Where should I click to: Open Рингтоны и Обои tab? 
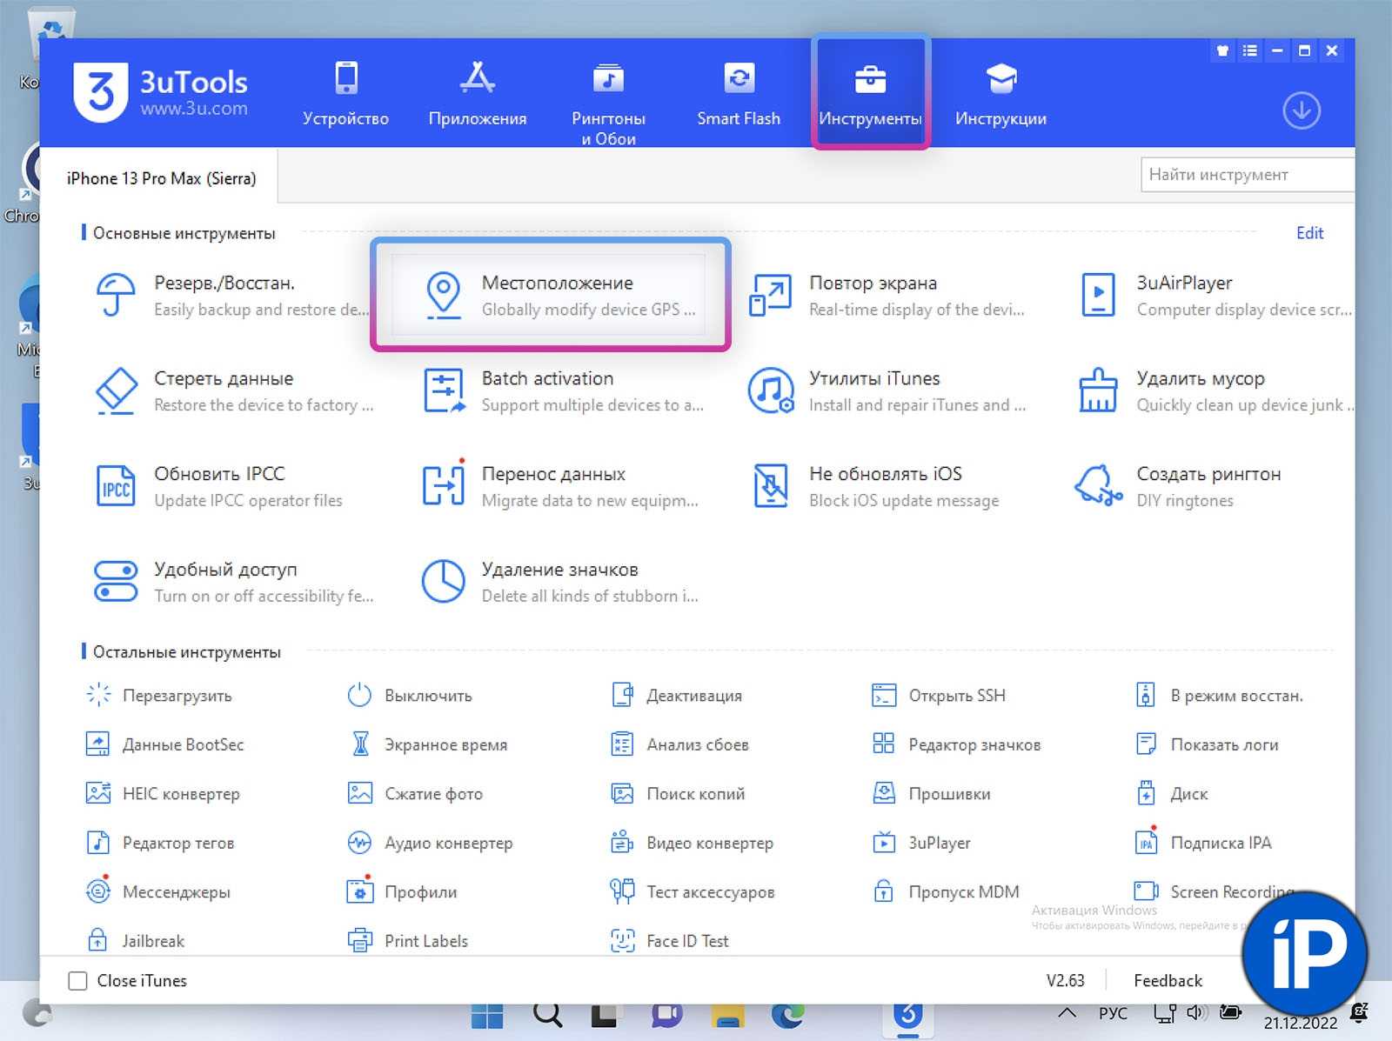coord(608,103)
